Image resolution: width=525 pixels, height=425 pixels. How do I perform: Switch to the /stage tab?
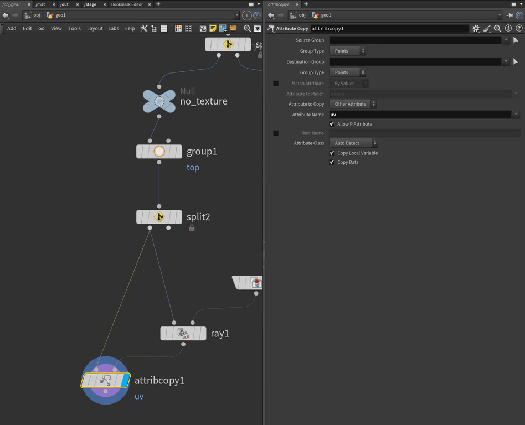pos(90,4)
